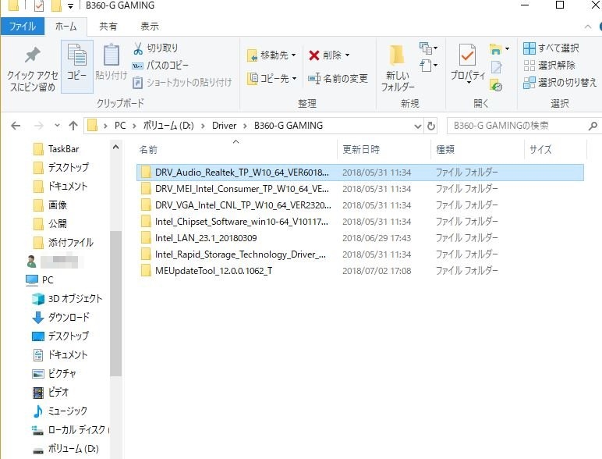This screenshot has width=602, height=459.
Task: Switch to the ホーム ribbon tab
Action: point(66,27)
